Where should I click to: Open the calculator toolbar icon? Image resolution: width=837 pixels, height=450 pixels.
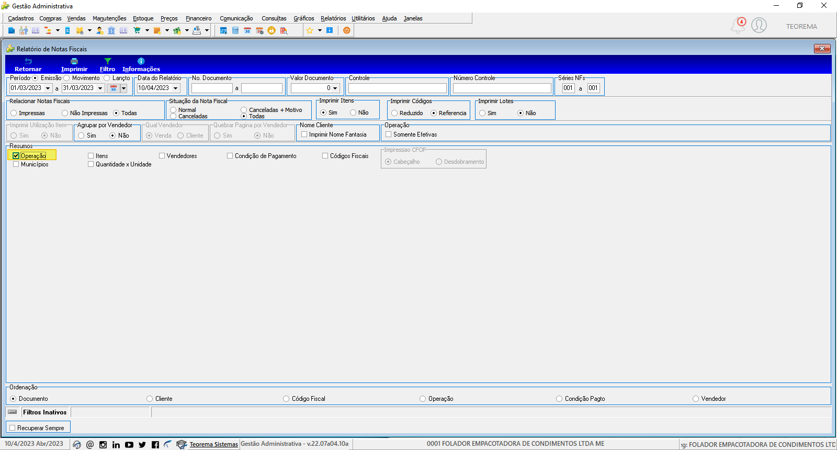click(235, 30)
